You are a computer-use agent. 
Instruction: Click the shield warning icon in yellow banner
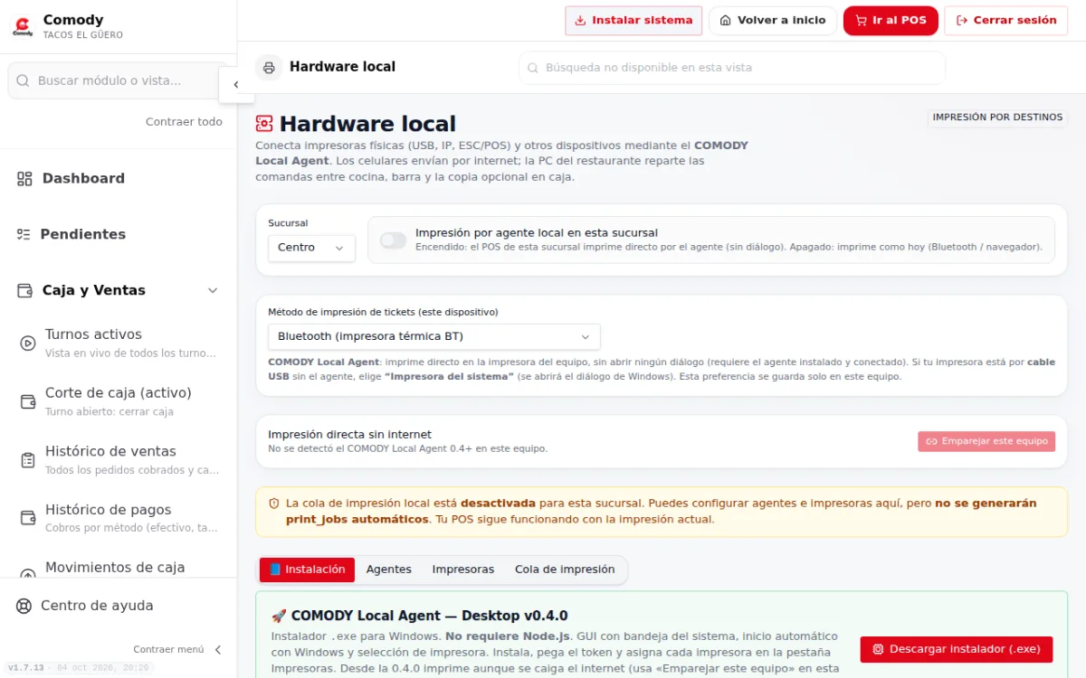click(x=274, y=503)
